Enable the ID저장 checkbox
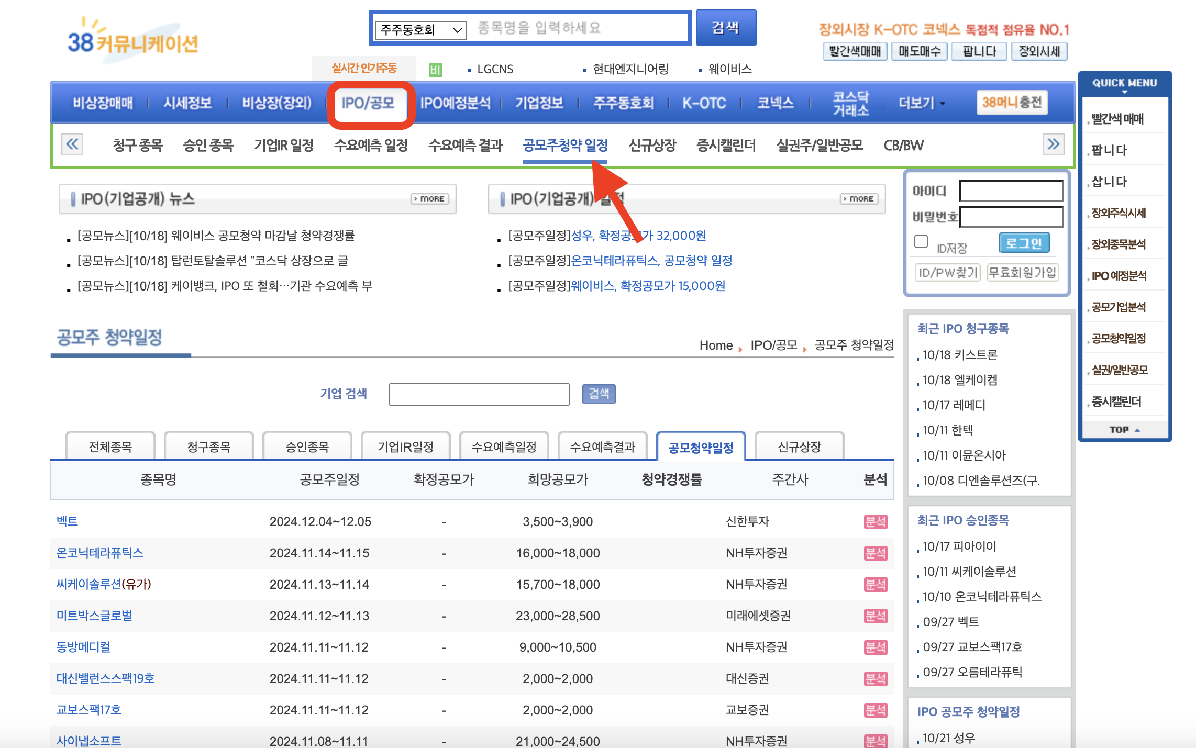1196x748 pixels. pyautogui.click(x=921, y=240)
